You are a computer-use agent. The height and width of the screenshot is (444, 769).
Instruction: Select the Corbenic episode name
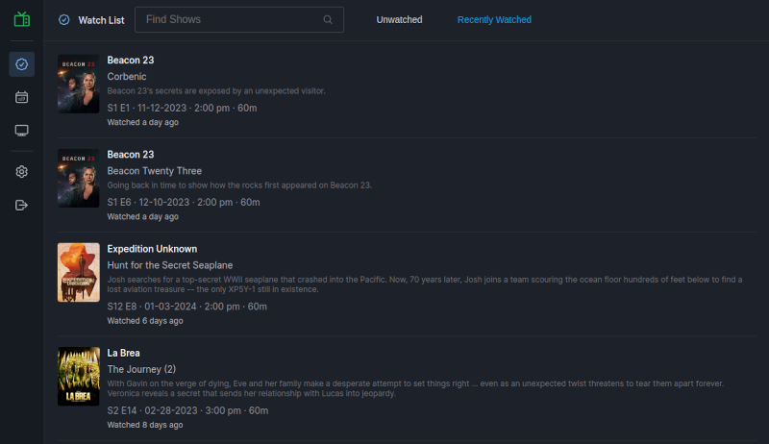tap(127, 77)
